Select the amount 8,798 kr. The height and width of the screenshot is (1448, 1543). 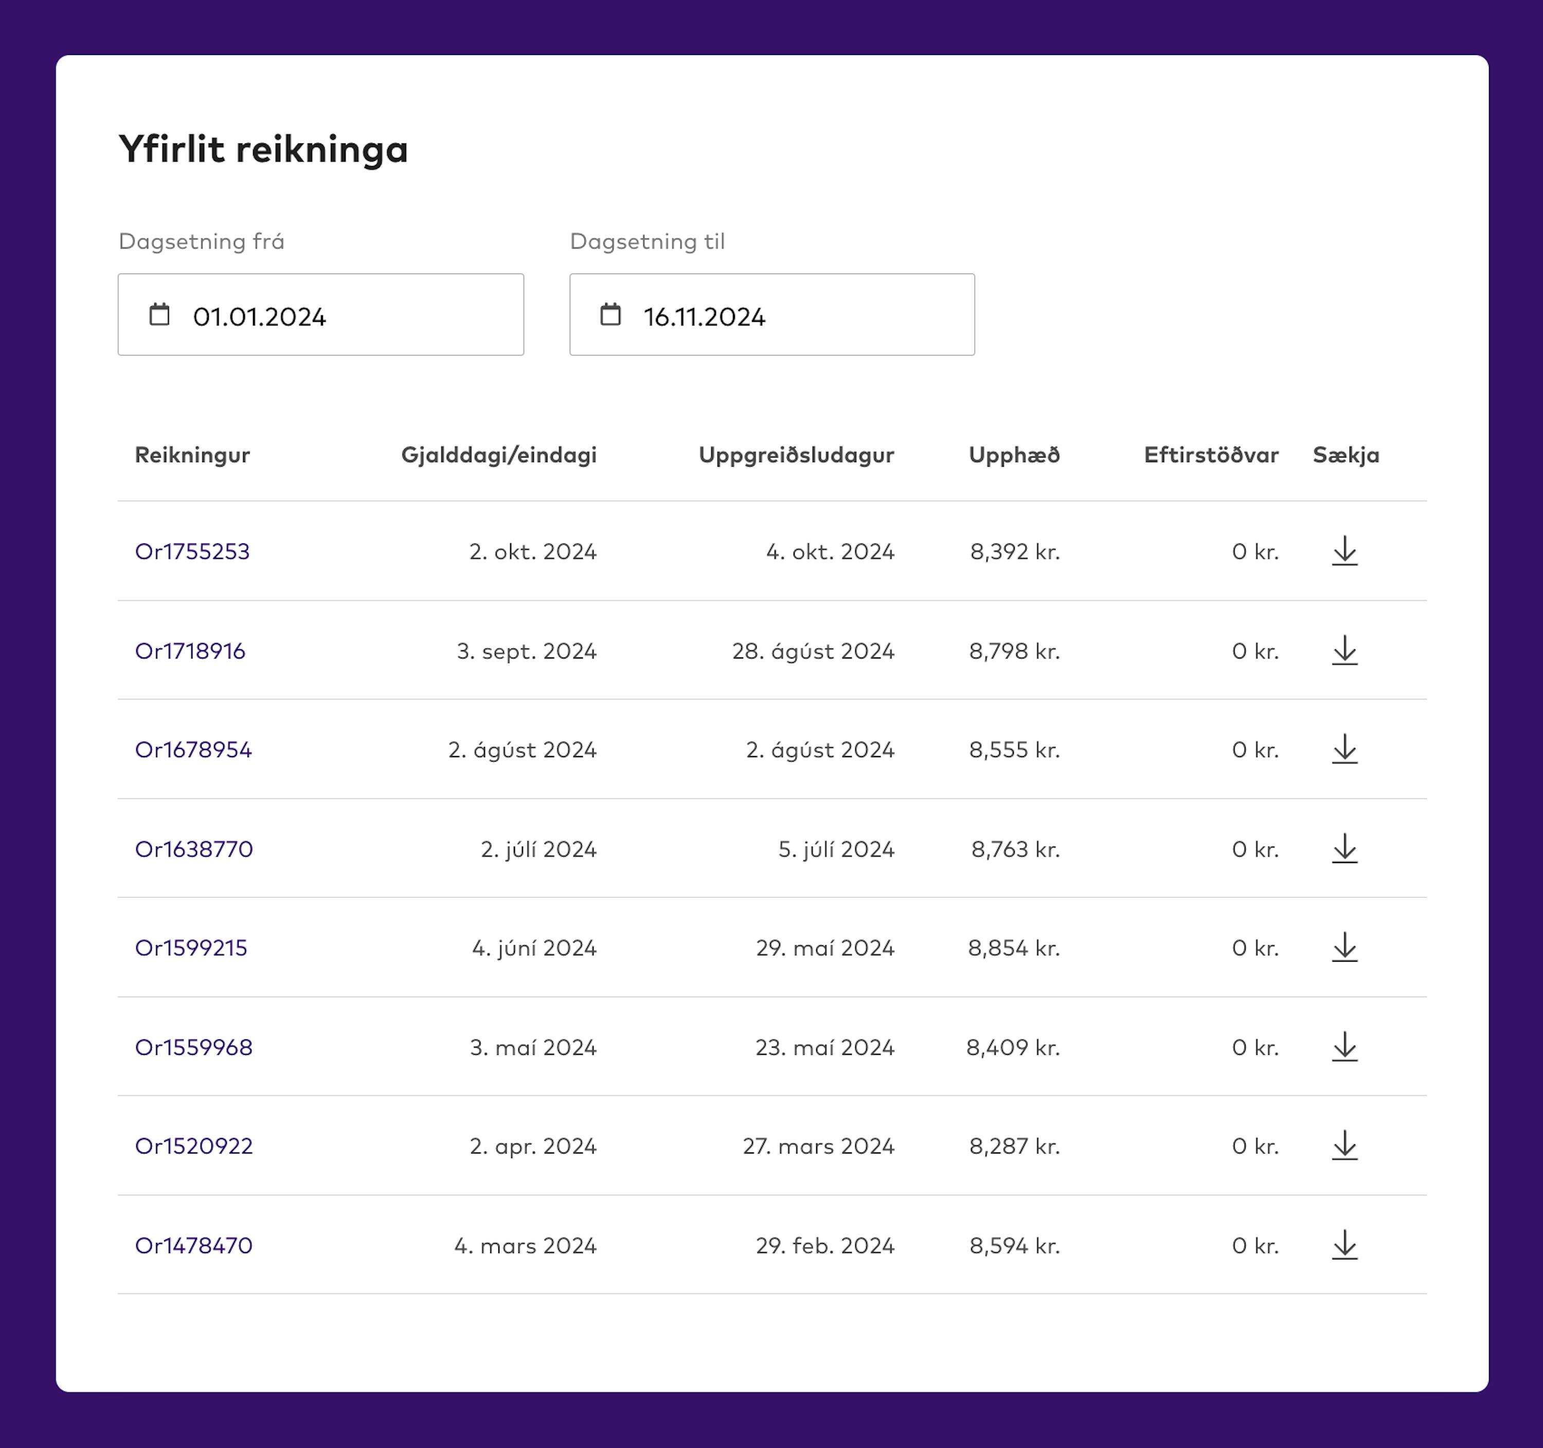click(1014, 651)
